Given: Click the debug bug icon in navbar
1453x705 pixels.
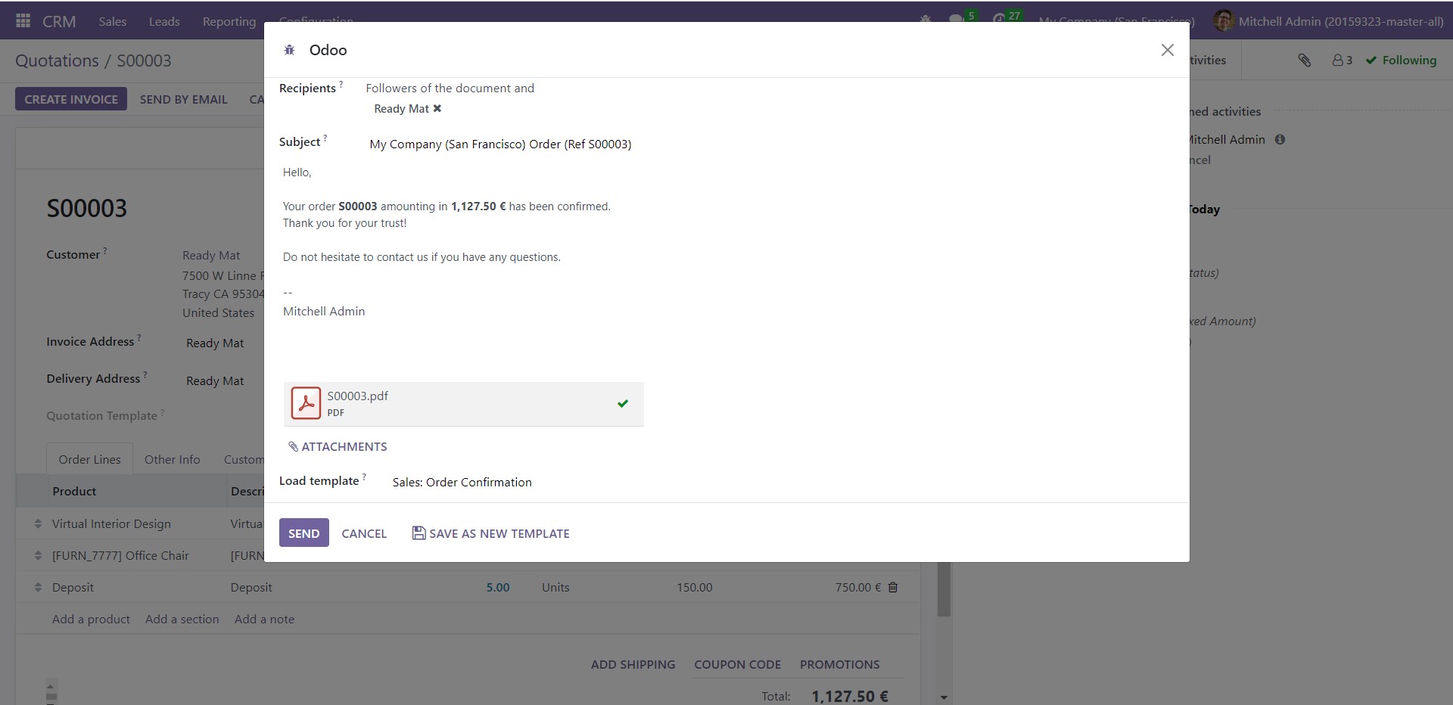Looking at the screenshot, I should pyautogui.click(x=925, y=19).
